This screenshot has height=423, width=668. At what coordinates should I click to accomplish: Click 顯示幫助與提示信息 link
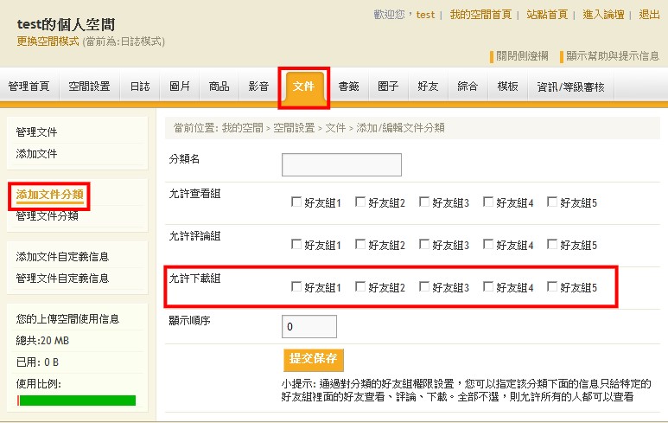(x=613, y=55)
